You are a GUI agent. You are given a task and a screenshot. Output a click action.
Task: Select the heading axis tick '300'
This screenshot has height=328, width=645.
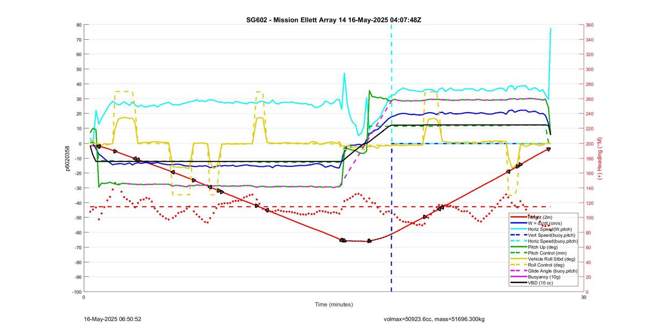coord(590,69)
